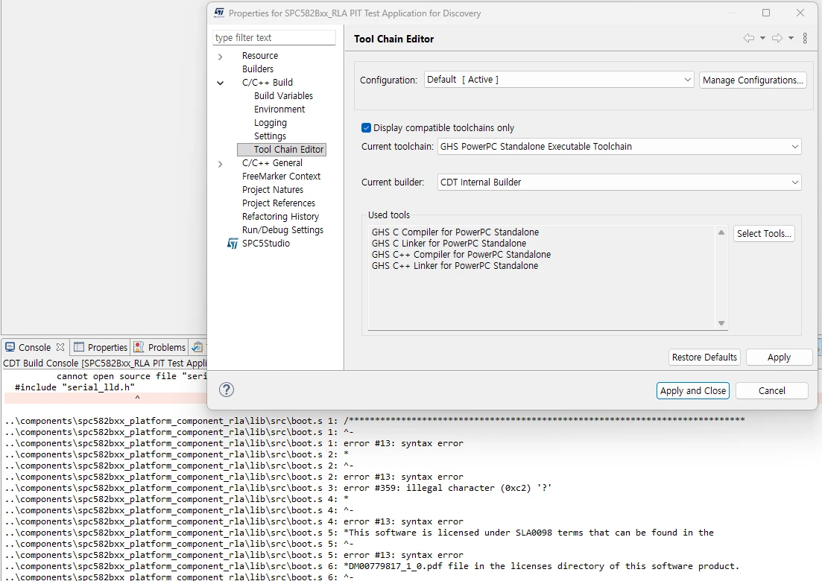
Task: Open the Current builder dropdown
Action: [619, 182]
